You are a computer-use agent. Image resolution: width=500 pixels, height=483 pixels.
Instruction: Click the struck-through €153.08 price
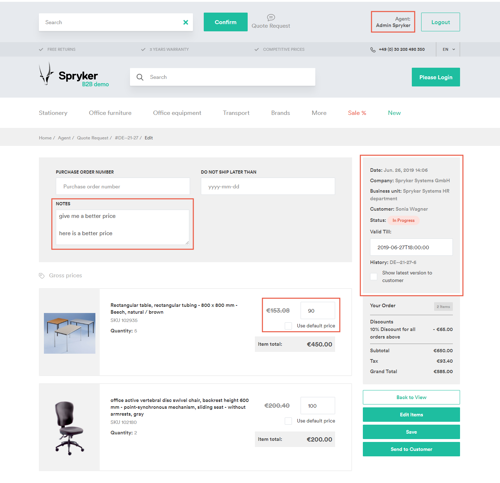pyautogui.click(x=278, y=310)
